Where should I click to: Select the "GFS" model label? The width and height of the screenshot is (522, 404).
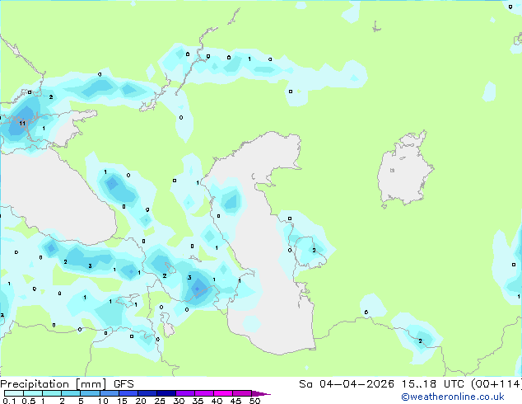[124, 384]
